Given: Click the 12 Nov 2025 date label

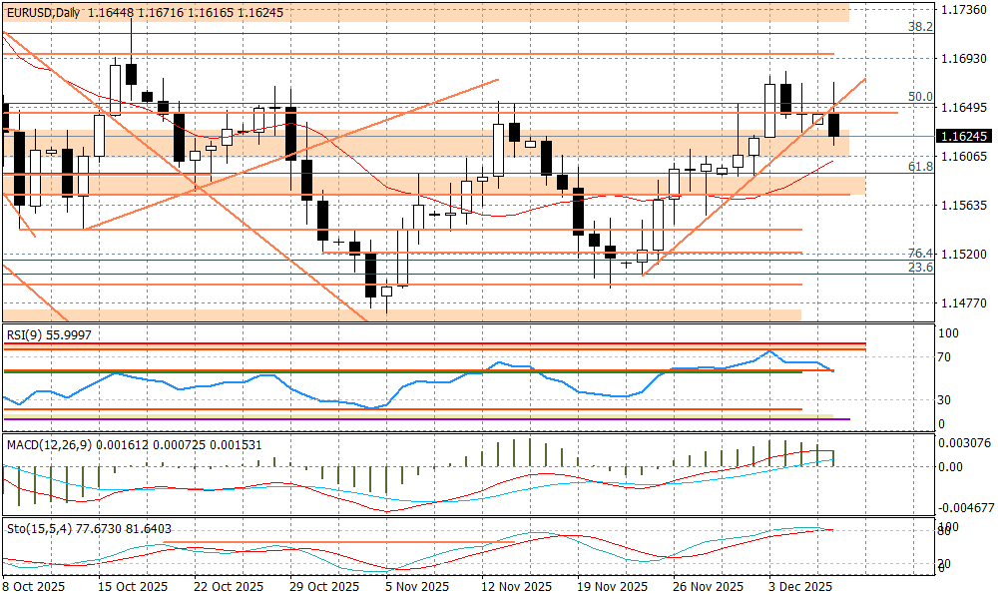Looking at the screenshot, I should [516, 587].
